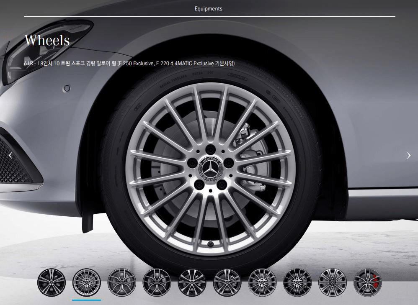Screen dimensions: 418x305
Task: Choose the third wheel thumbnail from the left
Action: tap(121, 282)
